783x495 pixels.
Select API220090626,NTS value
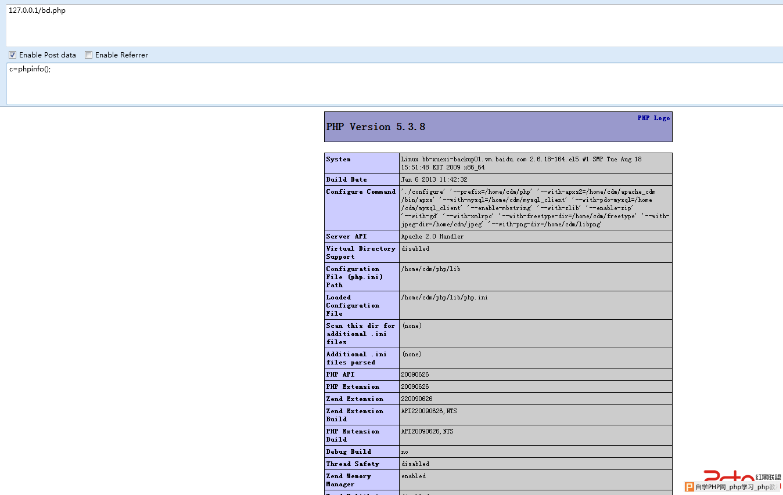(429, 411)
